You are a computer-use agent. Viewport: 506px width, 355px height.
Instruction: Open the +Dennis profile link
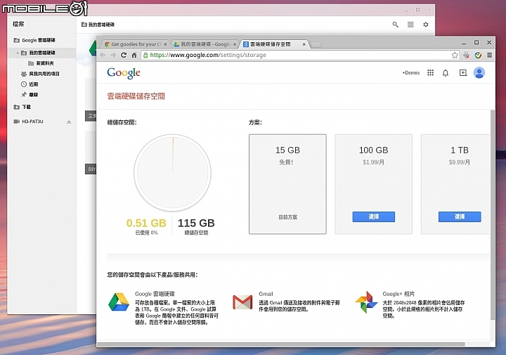pyautogui.click(x=411, y=73)
